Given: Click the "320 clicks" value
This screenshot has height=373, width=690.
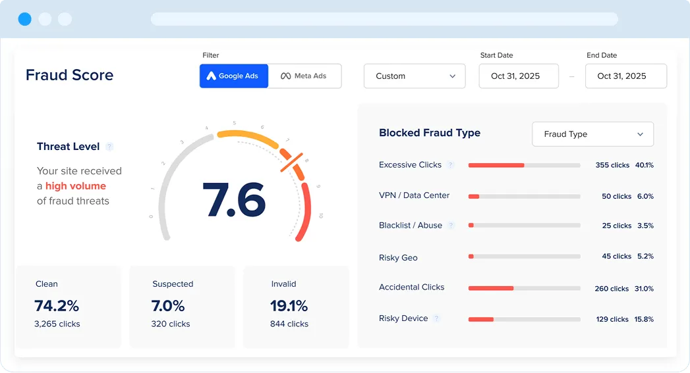Looking at the screenshot, I should click(x=171, y=324).
